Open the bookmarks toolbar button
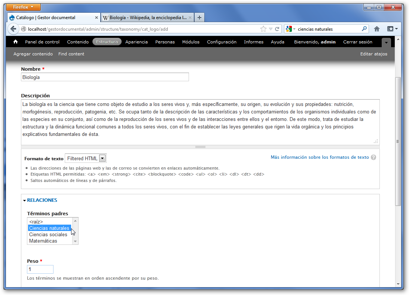409x295 pixels. pos(392,29)
